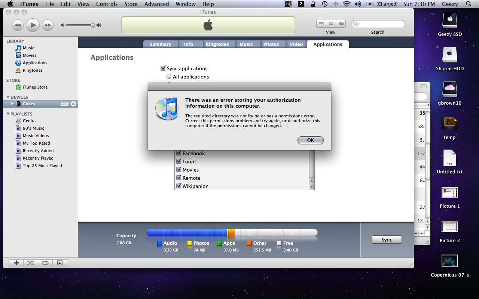Switch to the Photos tab
Viewport: 479px width, 299px height.
coord(271,44)
